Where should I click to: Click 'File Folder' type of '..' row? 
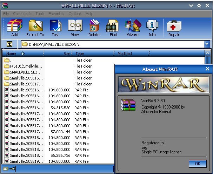[83, 60]
